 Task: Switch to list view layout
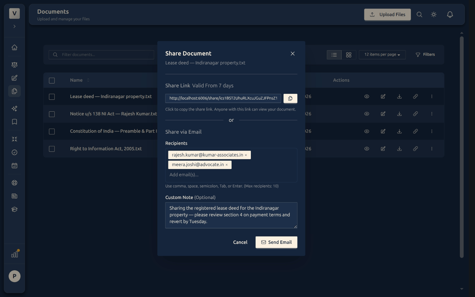334,55
